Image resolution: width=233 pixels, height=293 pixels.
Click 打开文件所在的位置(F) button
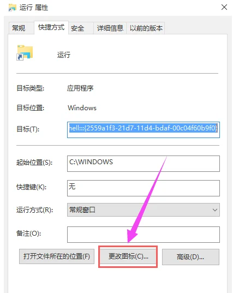point(57,256)
